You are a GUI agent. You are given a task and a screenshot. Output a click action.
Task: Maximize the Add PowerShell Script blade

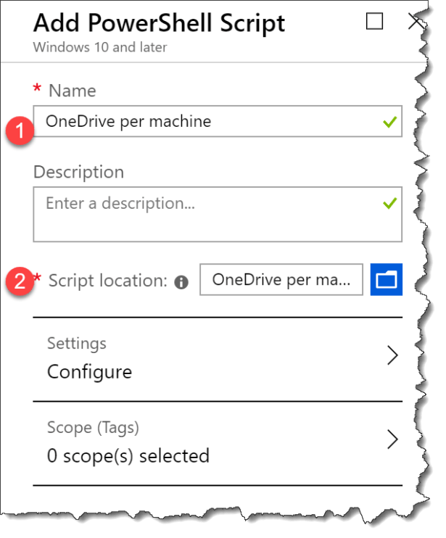[374, 21]
